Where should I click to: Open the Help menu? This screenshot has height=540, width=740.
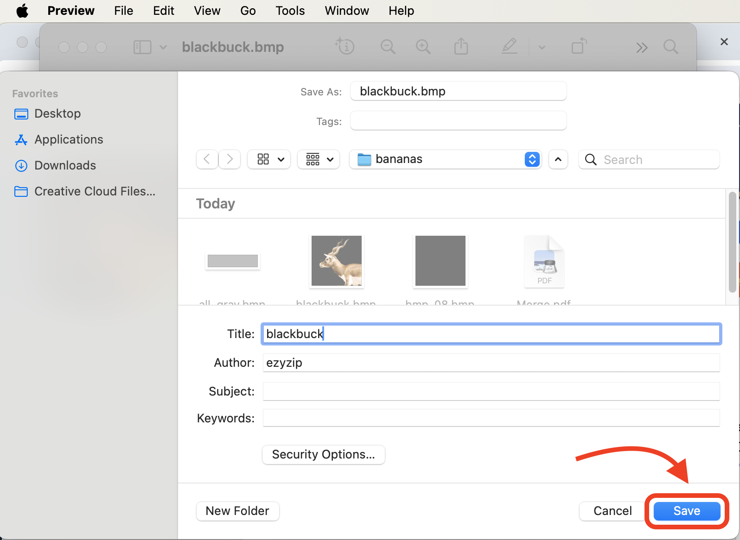401,11
